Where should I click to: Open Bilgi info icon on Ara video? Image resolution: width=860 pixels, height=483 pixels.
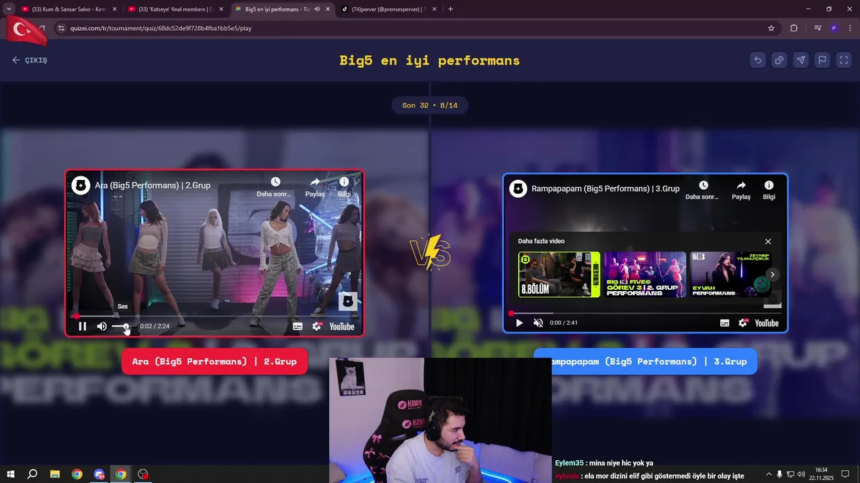344,182
